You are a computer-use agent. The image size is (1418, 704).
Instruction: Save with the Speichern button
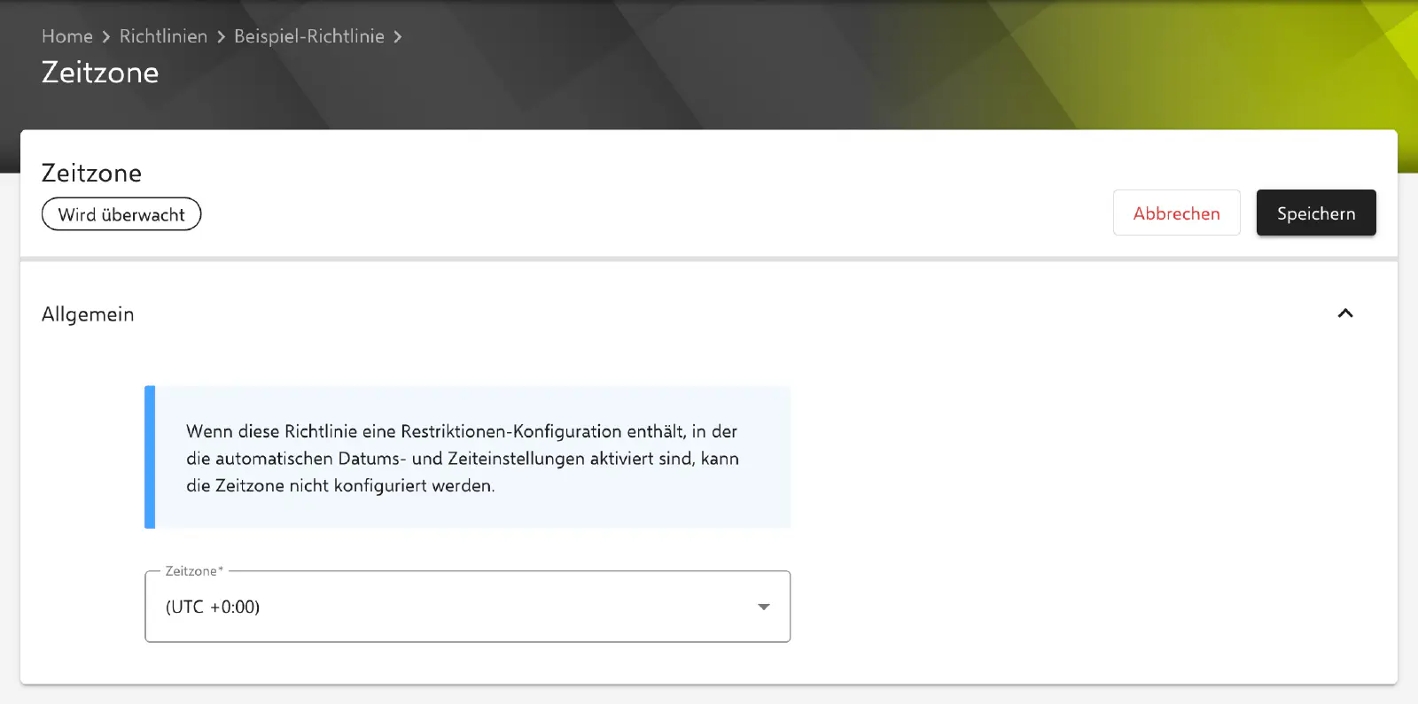[x=1316, y=213]
